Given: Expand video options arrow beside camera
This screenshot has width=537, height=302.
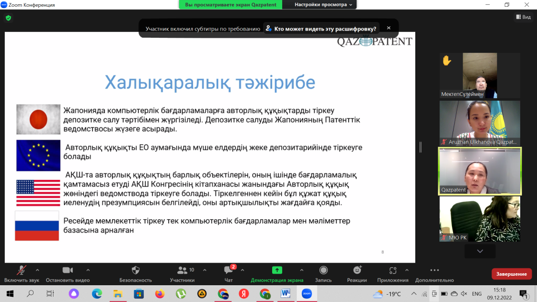Looking at the screenshot, I should click(x=87, y=270).
